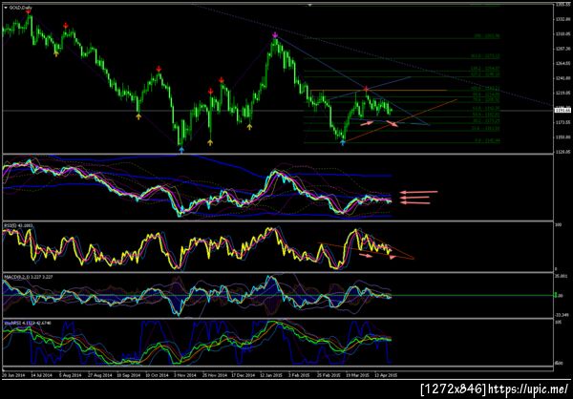Image resolution: width=573 pixels, height=399 pixels.
Task: Click the 1332.80 price scale value
Action: pyautogui.click(x=562, y=19)
